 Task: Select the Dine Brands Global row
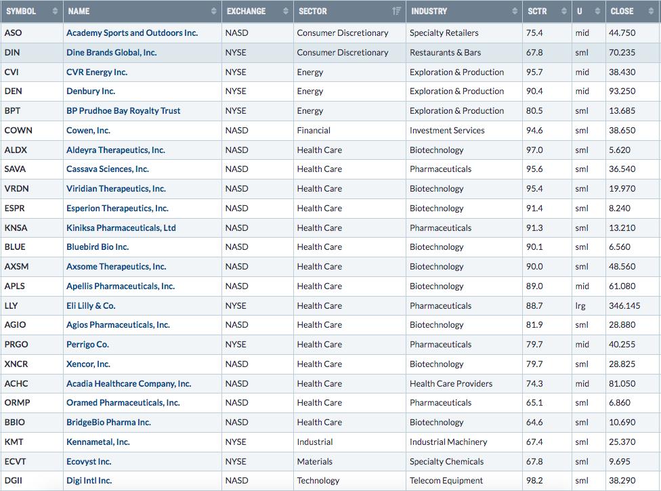330,53
